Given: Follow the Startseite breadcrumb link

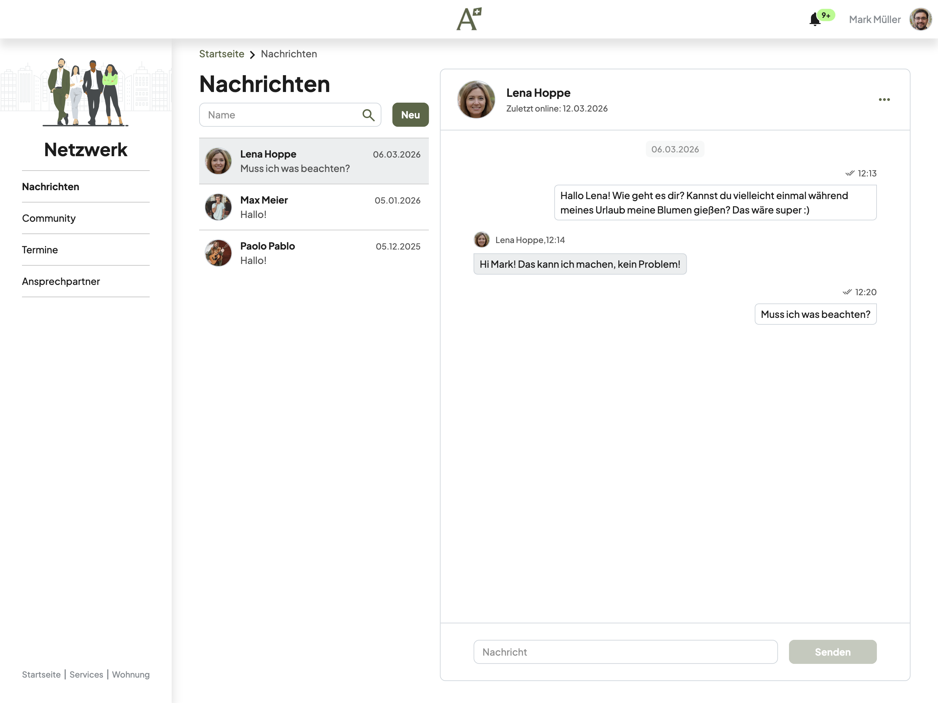Looking at the screenshot, I should click(222, 54).
